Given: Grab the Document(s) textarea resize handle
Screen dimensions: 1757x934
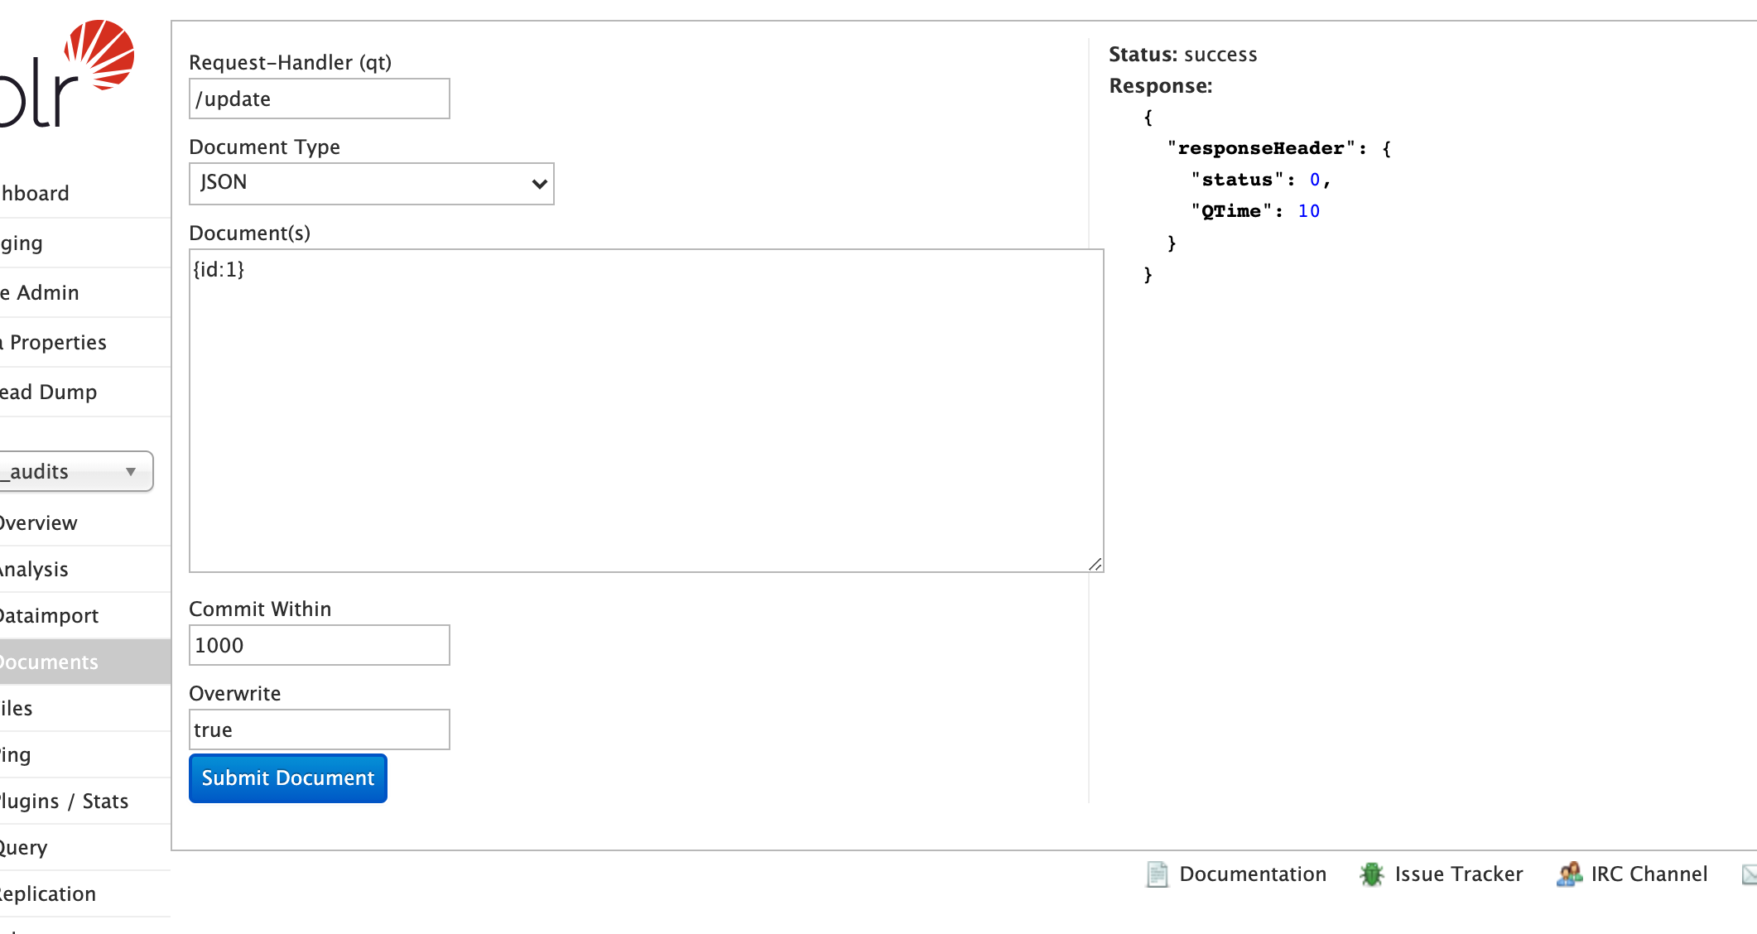Looking at the screenshot, I should coord(1095,564).
